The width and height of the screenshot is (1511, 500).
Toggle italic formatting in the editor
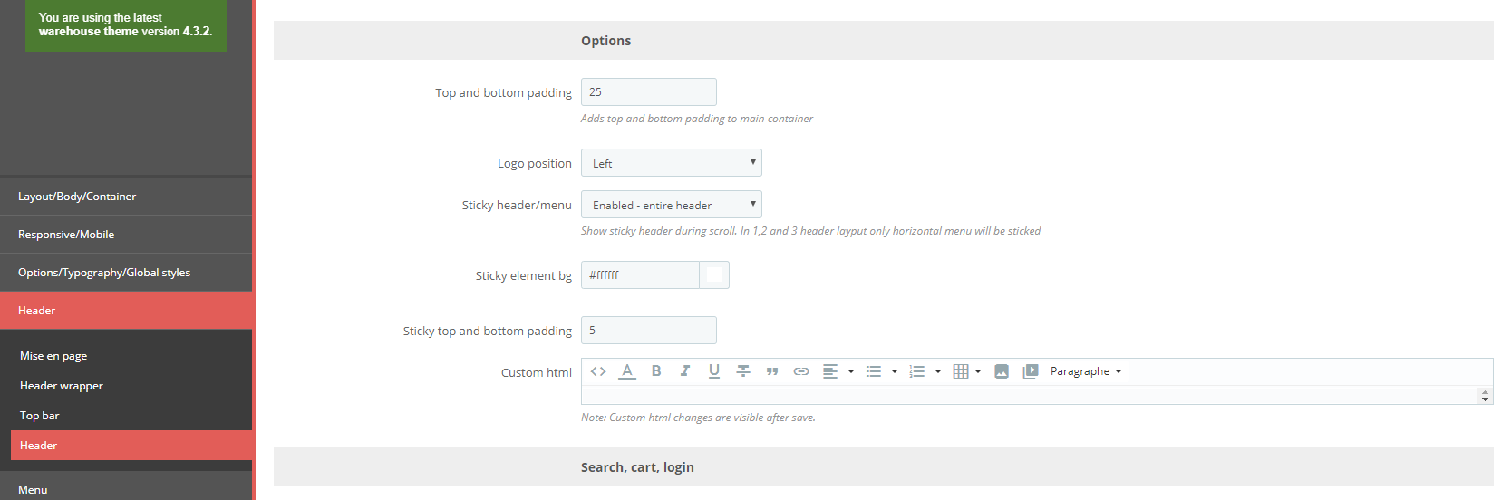(685, 371)
